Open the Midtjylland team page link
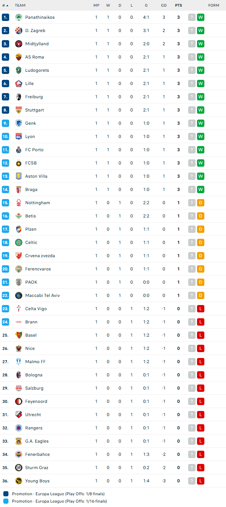Image resolution: width=226 pixels, height=507 pixels. click(37, 44)
